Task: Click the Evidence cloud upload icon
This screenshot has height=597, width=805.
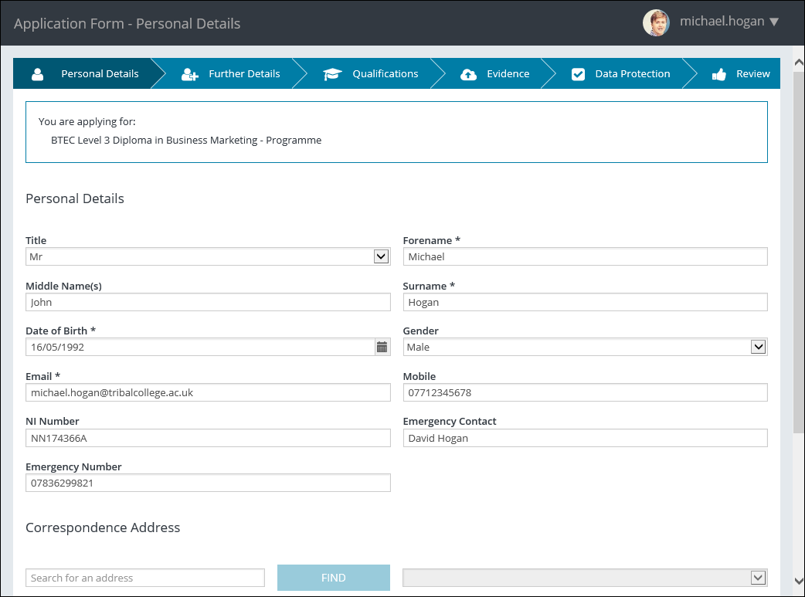Action: [x=469, y=73]
